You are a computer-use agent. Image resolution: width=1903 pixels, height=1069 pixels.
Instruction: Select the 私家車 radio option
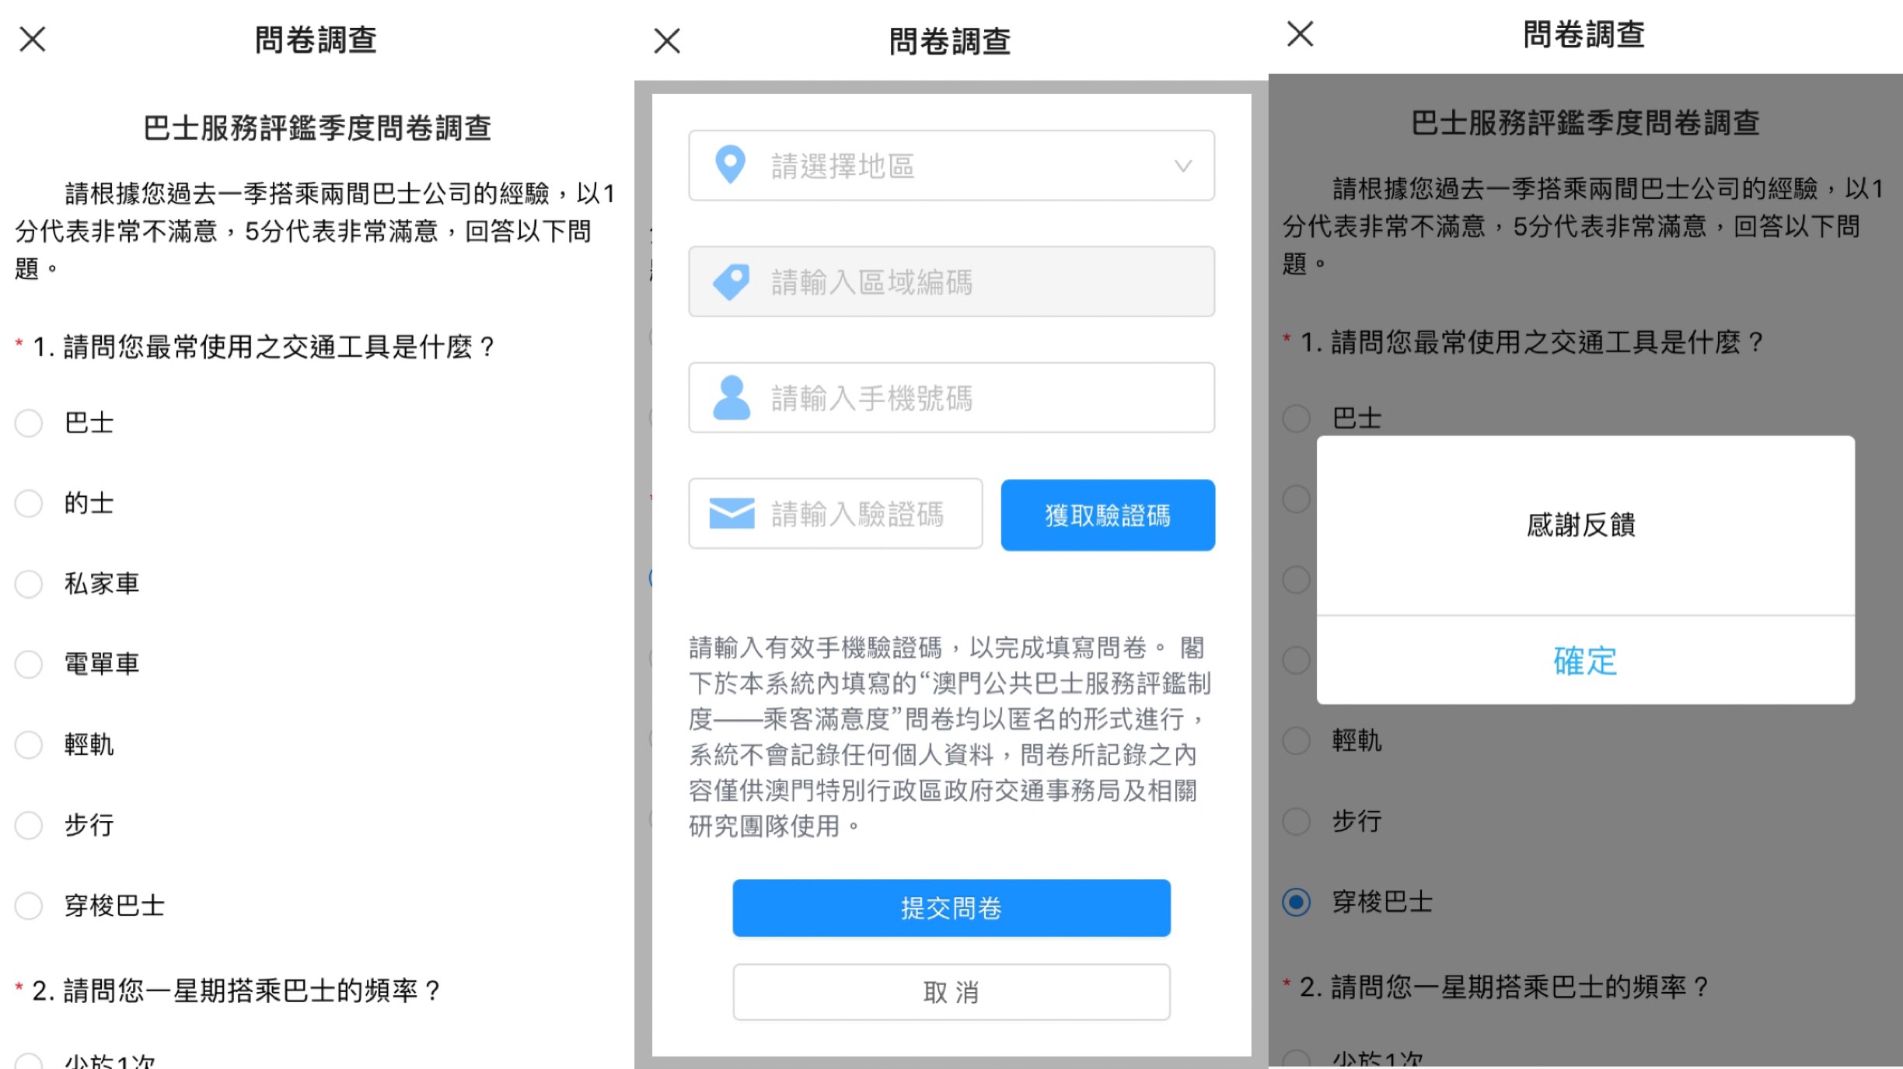click(29, 584)
